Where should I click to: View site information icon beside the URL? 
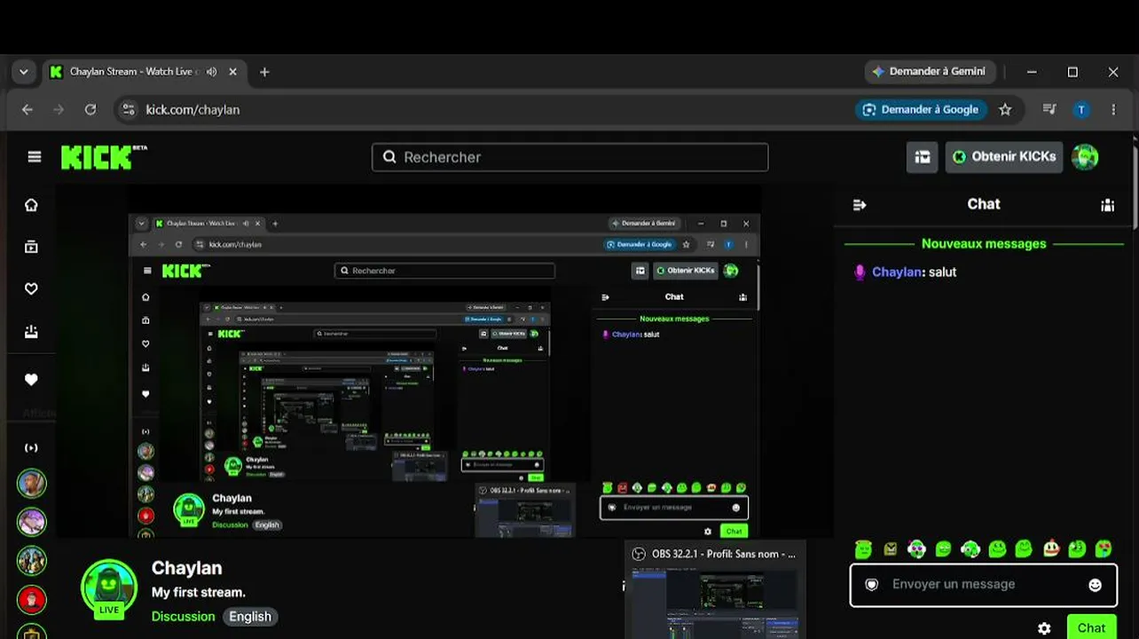tap(129, 109)
